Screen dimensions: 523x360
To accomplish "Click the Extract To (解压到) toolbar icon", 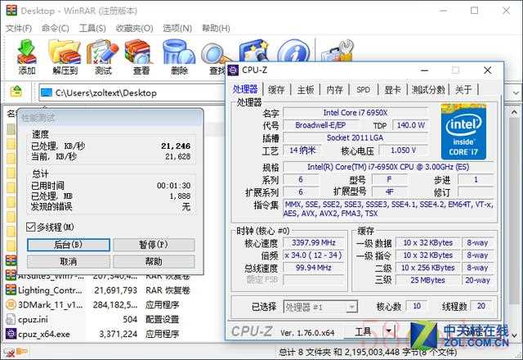I will [x=65, y=52].
